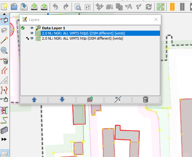
Task: Click upload data green up-arrow icon
Action: coord(44,7)
